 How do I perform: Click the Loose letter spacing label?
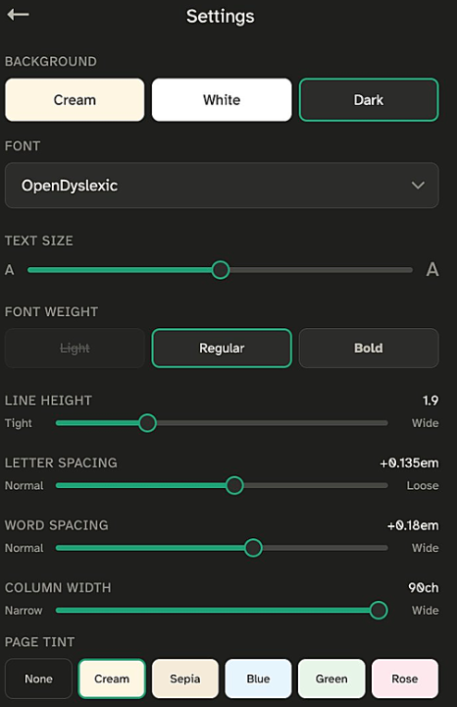(x=423, y=486)
